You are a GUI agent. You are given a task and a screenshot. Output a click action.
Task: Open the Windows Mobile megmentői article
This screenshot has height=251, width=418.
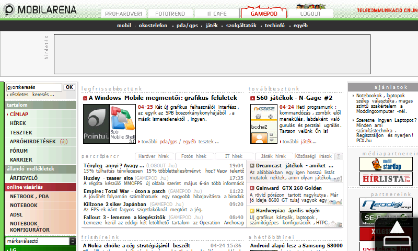click(x=163, y=98)
